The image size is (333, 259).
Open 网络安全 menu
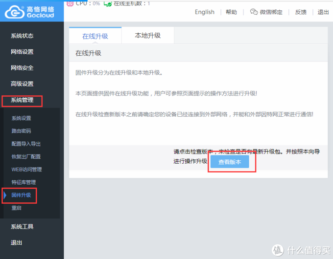point(22,68)
